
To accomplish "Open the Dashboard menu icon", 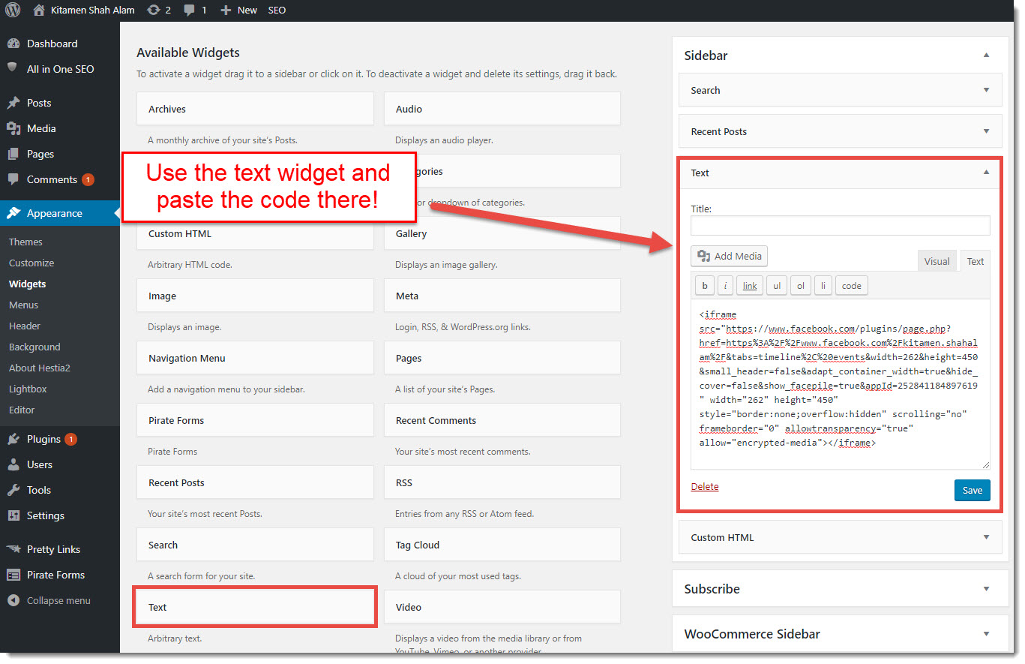I will pos(13,44).
